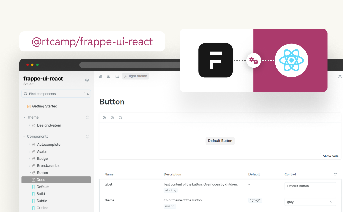
Task: Zoom in on the Button preview canvas
Action: (x=105, y=117)
